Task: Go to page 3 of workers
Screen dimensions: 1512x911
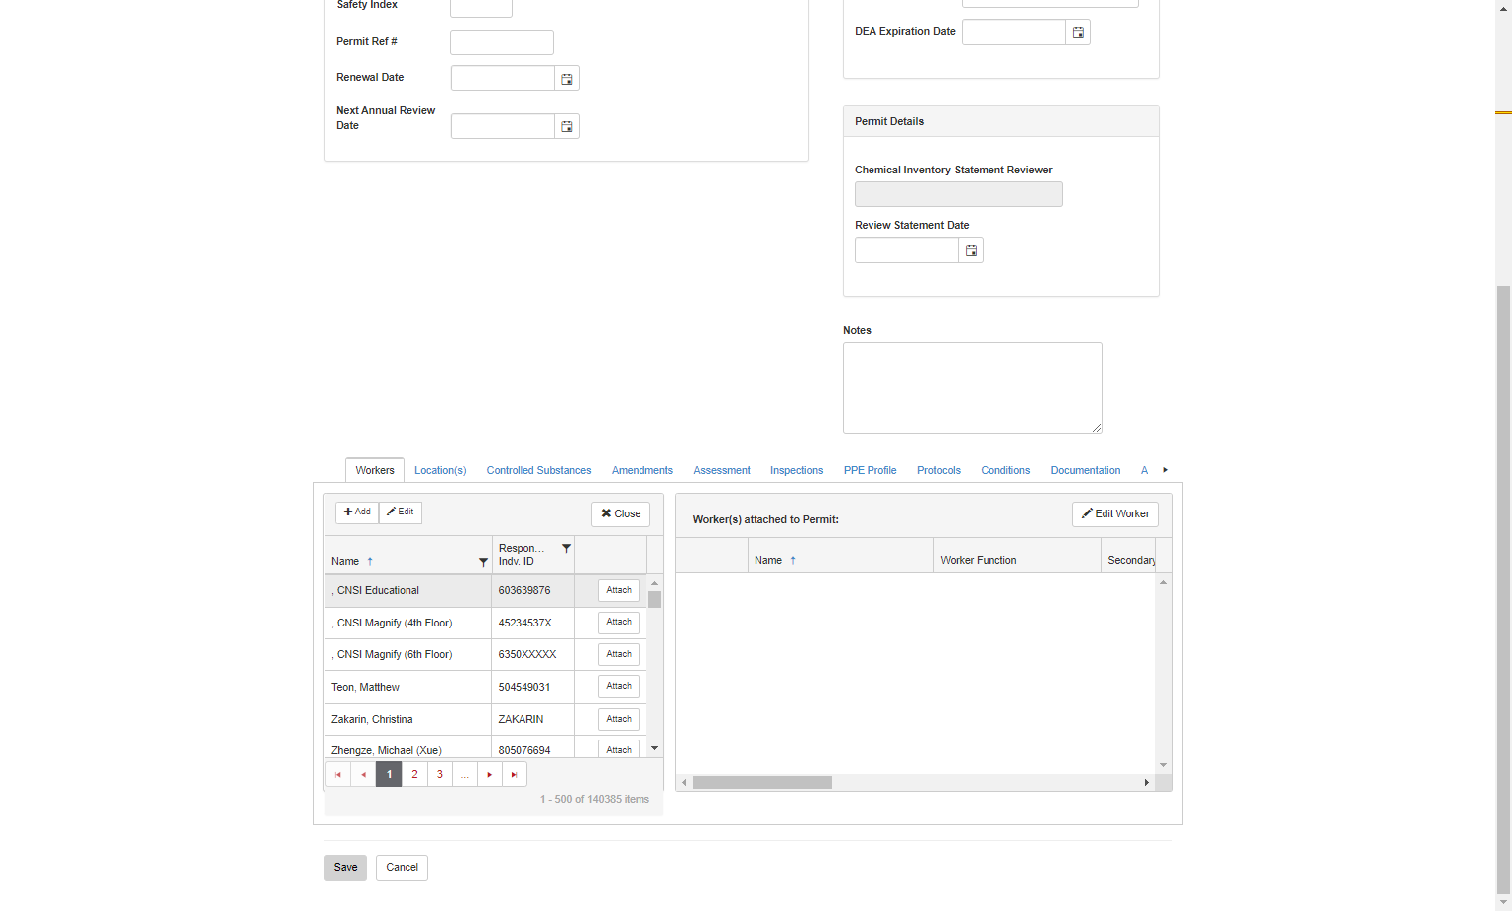Action: pos(440,775)
